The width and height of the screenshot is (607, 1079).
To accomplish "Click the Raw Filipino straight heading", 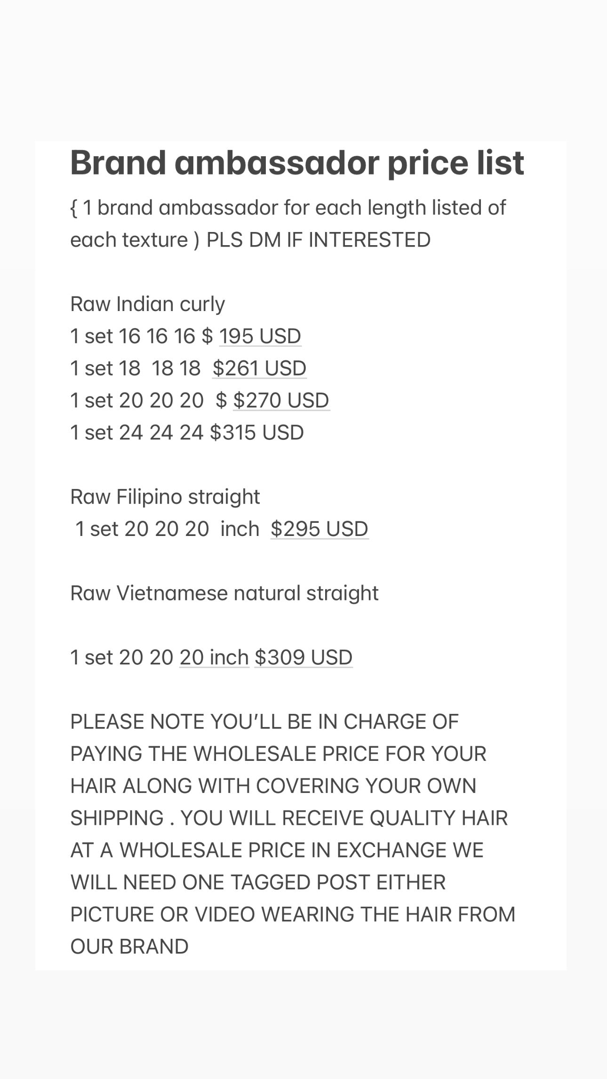I will [165, 497].
